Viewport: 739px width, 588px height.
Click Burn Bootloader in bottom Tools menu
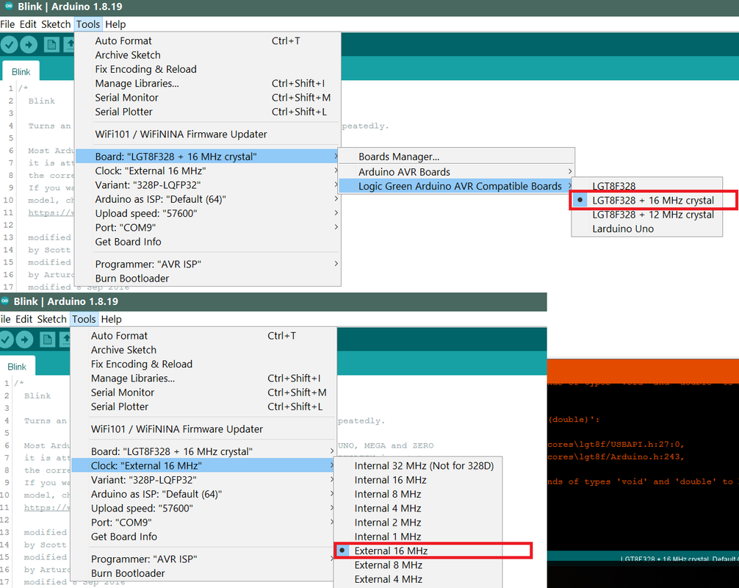point(203,573)
